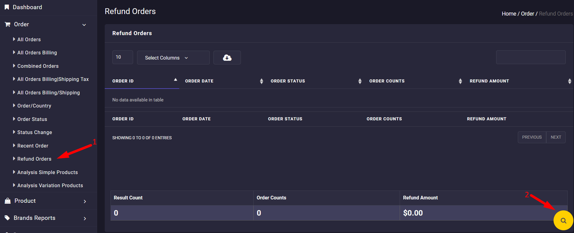The width and height of the screenshot is (574, 233).
Task: Click the Next pagination button
Action: (x=556, y=137)
